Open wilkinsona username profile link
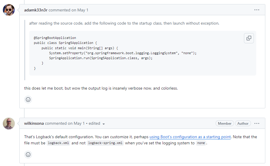Screen dimensions: 270x166 (x=34, y=124)
